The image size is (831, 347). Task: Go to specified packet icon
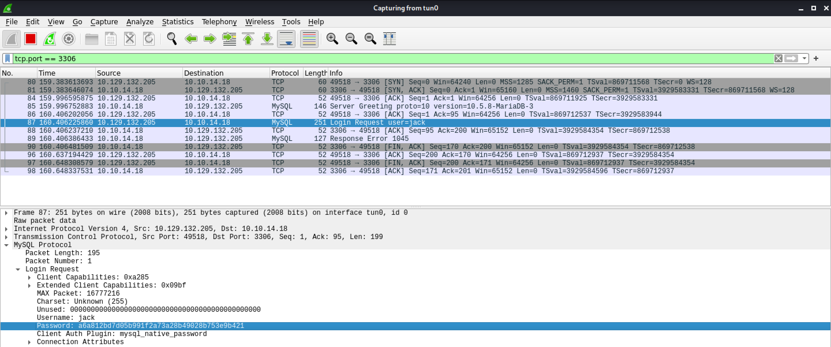(229, 39)
